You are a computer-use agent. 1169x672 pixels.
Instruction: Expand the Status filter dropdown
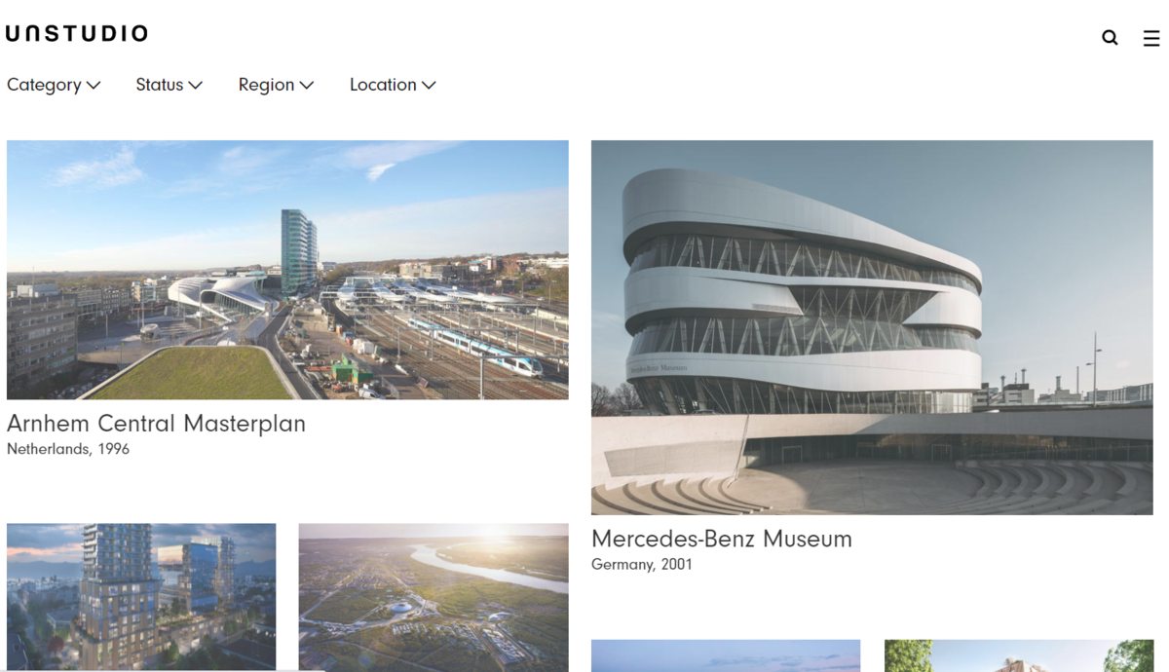point(170,85)
